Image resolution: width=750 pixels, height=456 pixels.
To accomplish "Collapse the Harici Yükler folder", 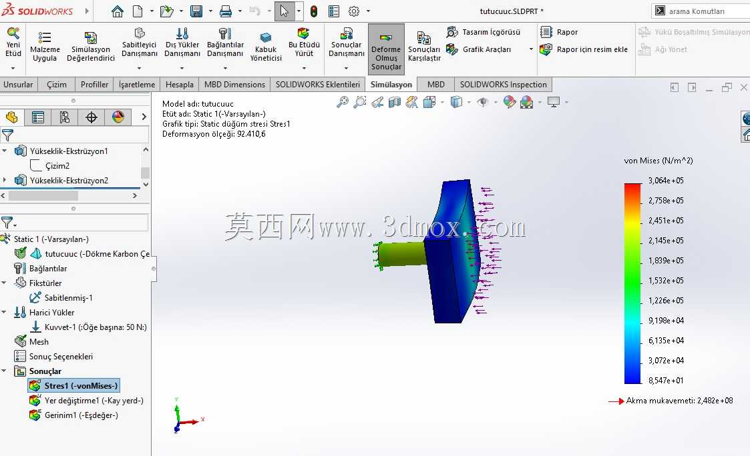I will coord(4,312).
